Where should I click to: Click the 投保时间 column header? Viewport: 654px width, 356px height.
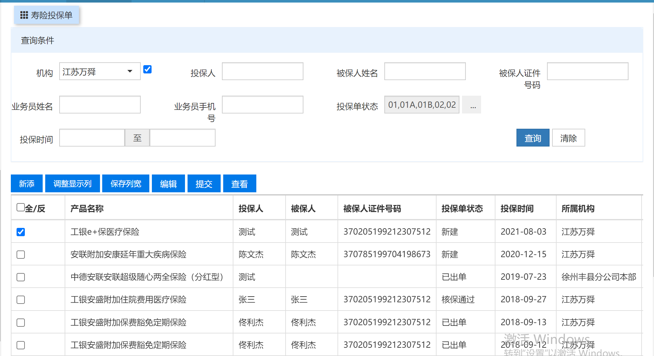(517, 209)
